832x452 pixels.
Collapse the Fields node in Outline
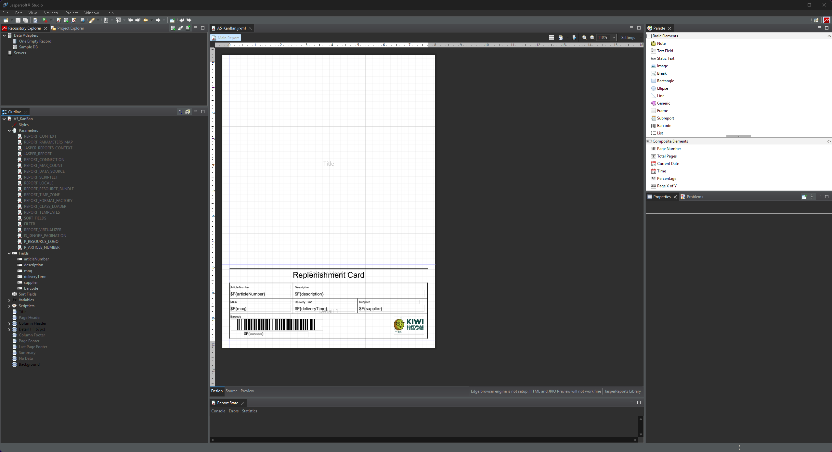coord(9,253)
